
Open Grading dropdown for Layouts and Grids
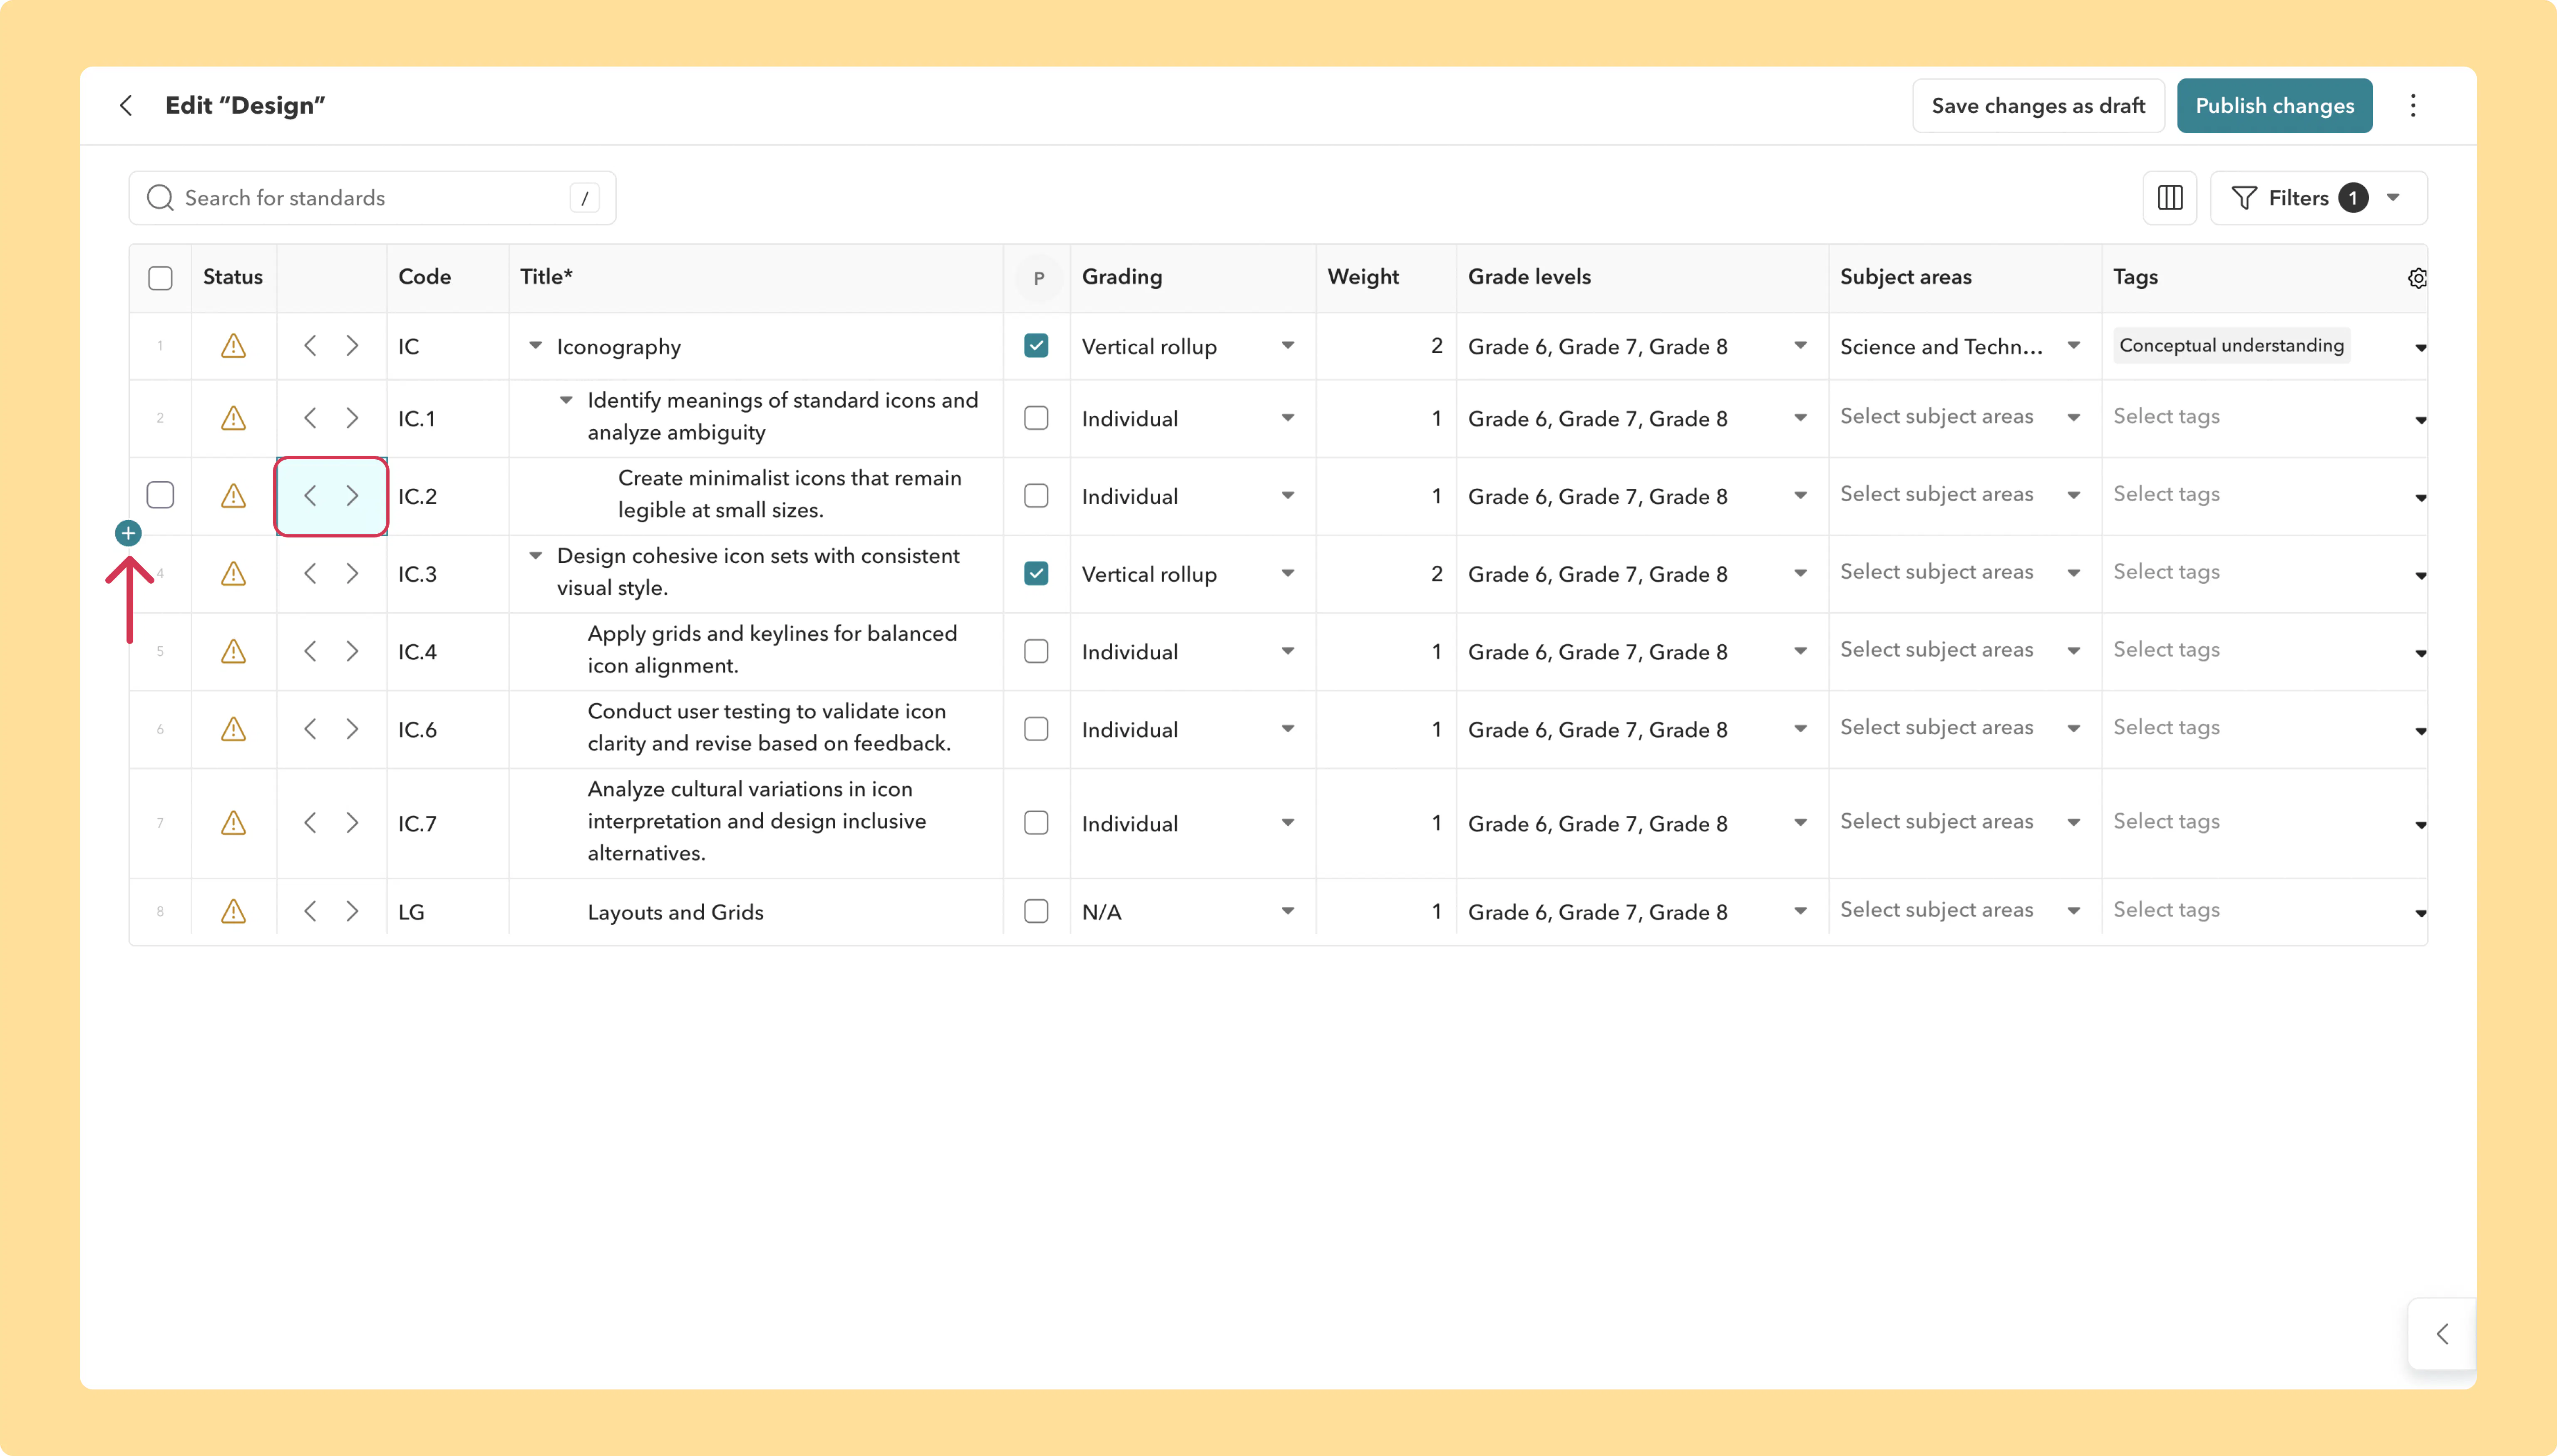[1288, 912]
